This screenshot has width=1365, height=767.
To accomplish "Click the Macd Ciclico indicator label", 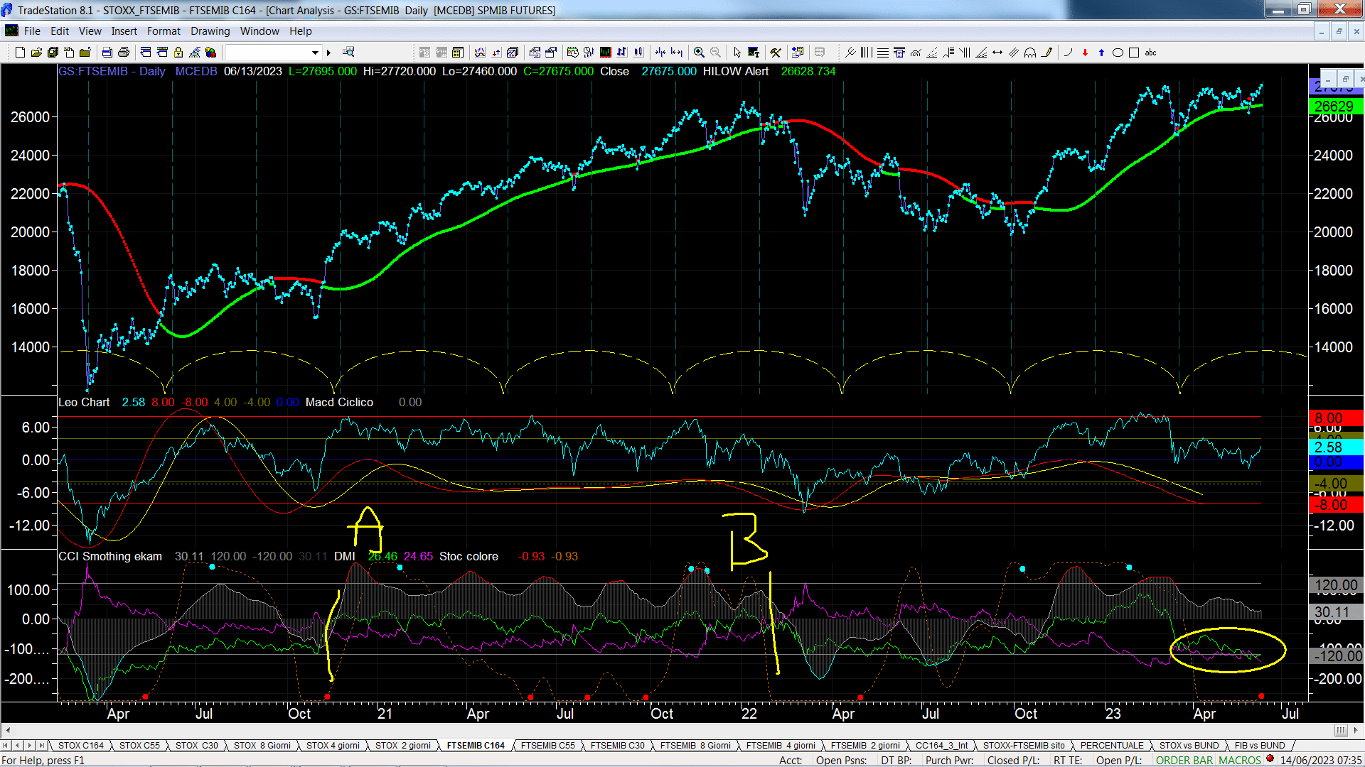I will tap(339, 403).
